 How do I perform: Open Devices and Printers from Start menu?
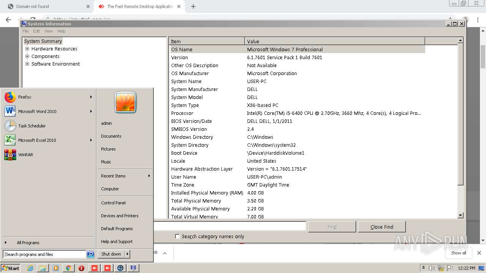click(x=120, y=216)
